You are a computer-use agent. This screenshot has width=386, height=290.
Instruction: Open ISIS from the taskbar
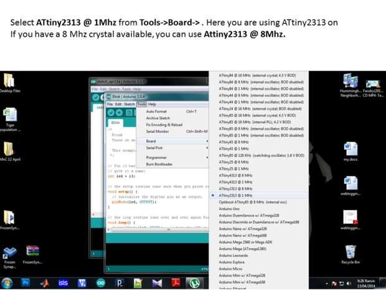[63, 283]
